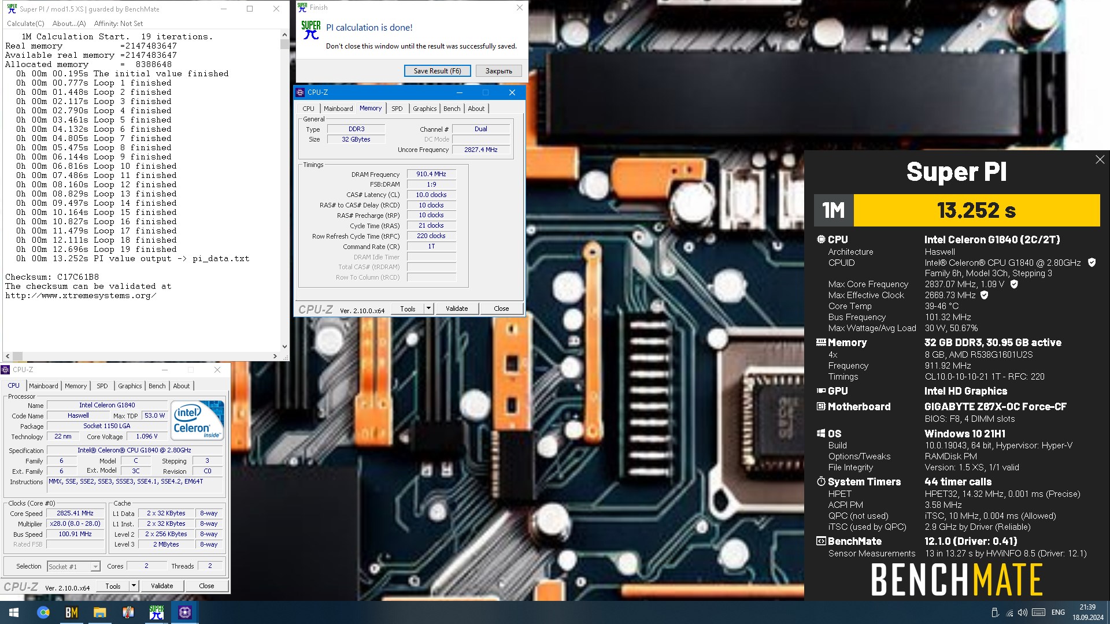The image size is (1110, 624).
Task: Click Super PI vertical scrollbar up arrow
Action: (x=284, y=35)
